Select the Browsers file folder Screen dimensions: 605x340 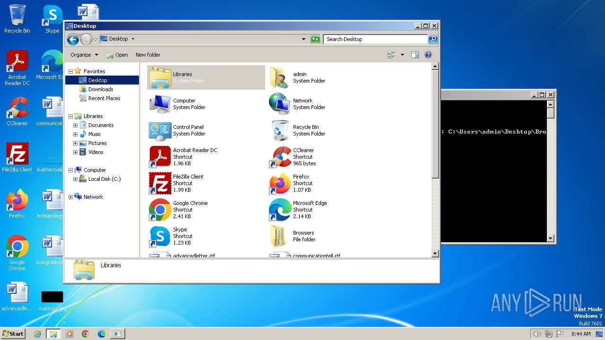point(280,236)
